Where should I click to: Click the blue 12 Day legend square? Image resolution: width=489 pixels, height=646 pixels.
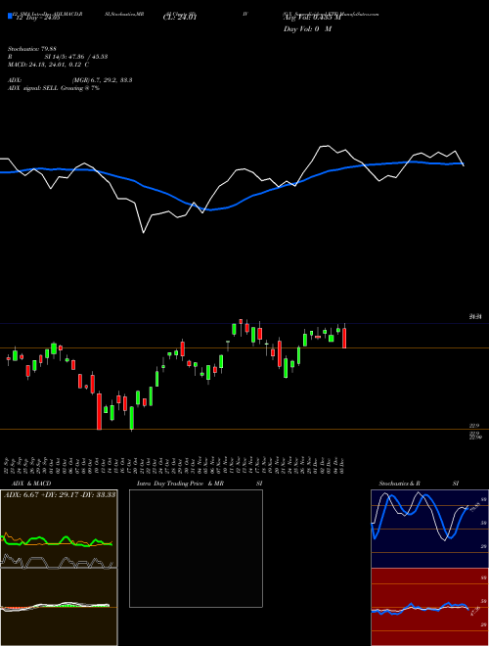point(10,16)
